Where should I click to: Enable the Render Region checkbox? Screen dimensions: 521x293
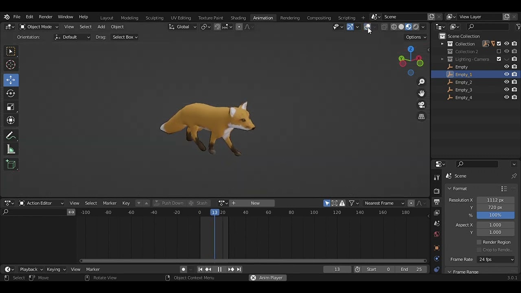(x=479, y=242)
